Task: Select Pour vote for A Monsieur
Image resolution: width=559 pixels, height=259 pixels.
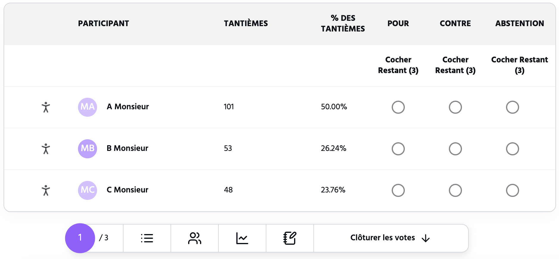Action: (398, 107)
